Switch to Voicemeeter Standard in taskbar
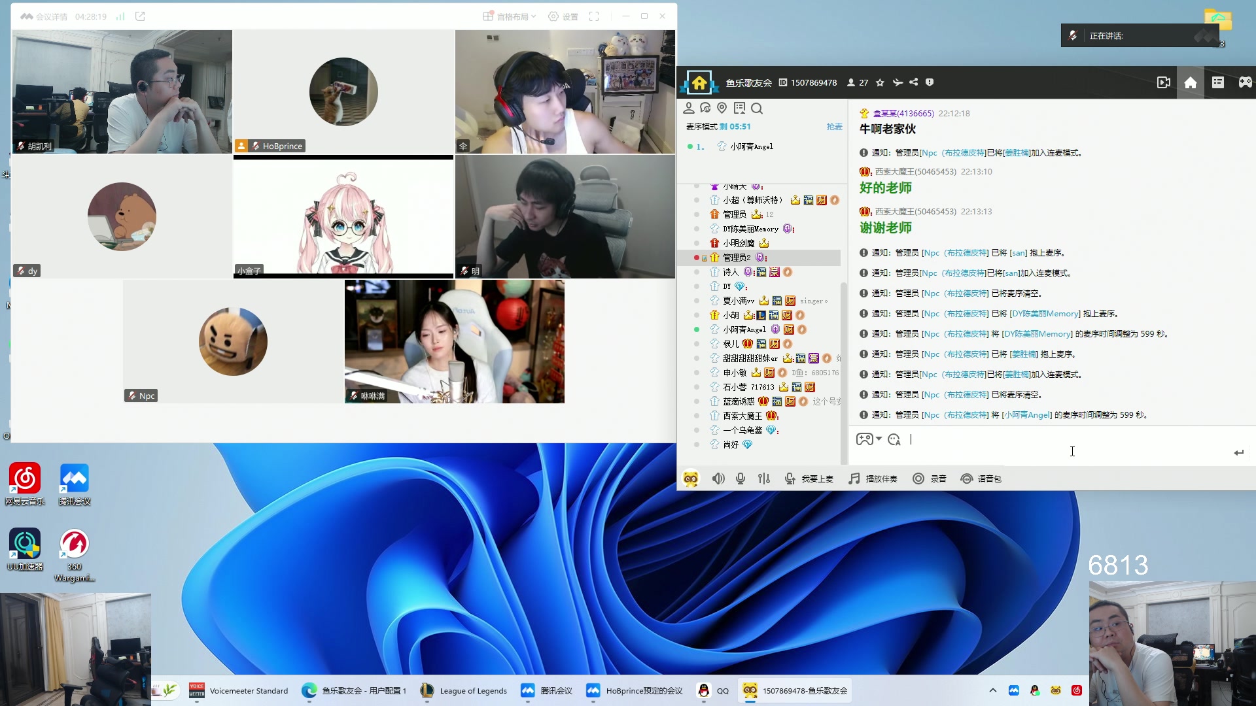The width and height of the screenshot is (1256, 706). click(x=238, y=690)
